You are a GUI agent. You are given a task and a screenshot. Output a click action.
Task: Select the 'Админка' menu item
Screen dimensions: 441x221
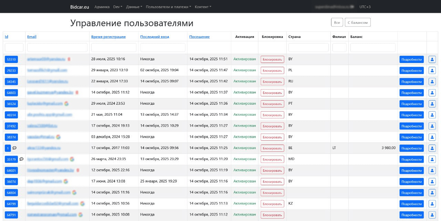click(101, 7)
